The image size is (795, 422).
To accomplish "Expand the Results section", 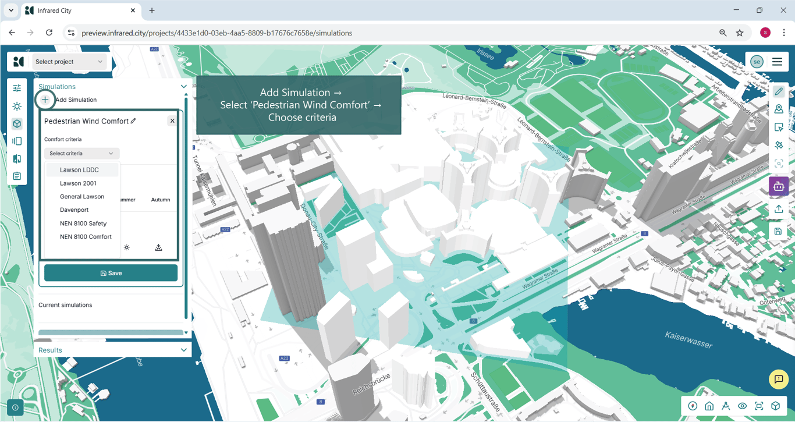I will point(184,350).
